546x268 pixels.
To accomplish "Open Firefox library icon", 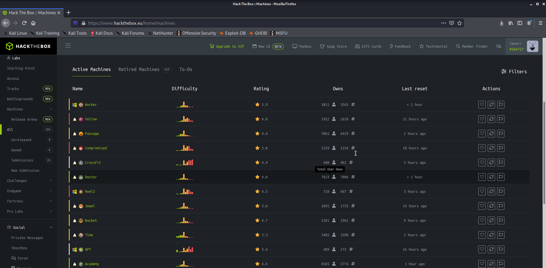I will pyautogui.click(x=511, y=23).
